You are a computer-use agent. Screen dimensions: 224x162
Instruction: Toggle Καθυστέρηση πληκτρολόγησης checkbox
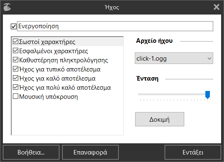(x=15, y=60)
